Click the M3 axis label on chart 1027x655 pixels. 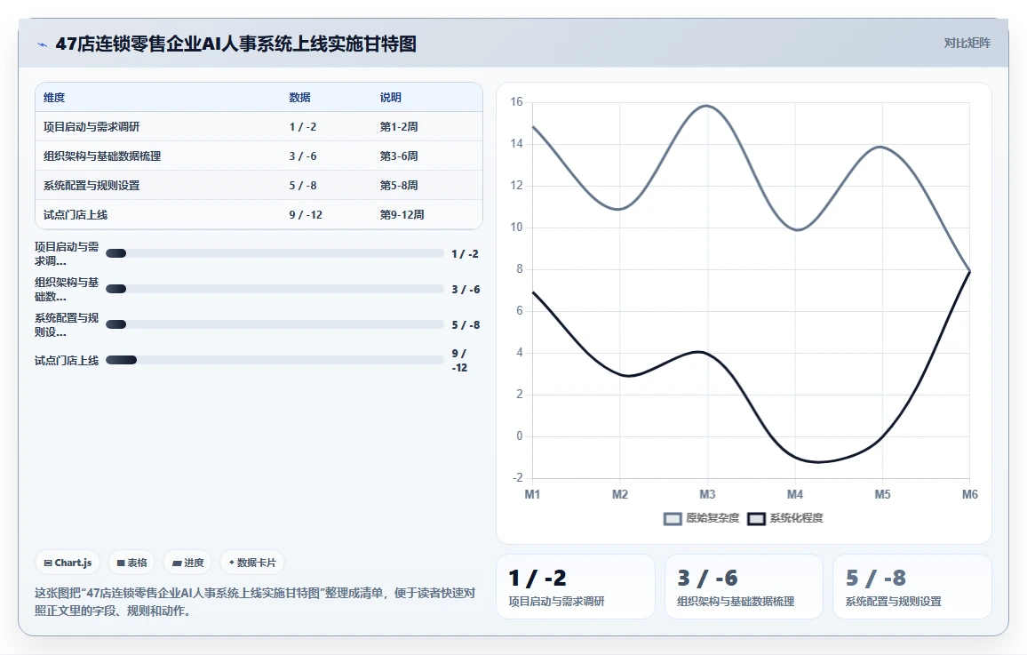pyautogui.click(x=707, y=494)
